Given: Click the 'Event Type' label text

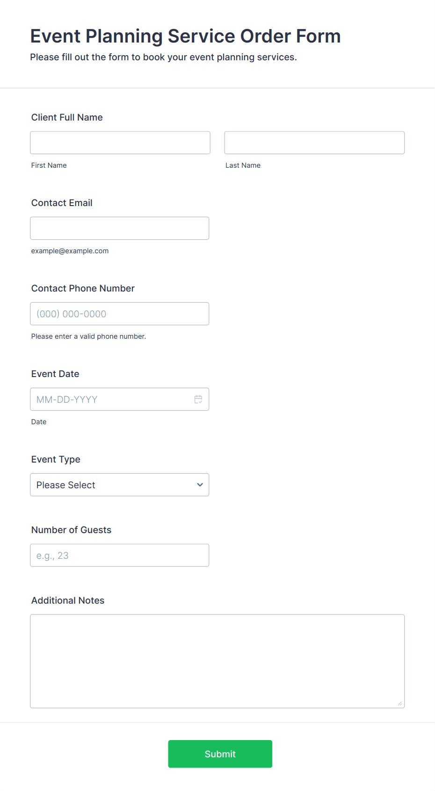Looking at the screenshot, I should point(56,459).
